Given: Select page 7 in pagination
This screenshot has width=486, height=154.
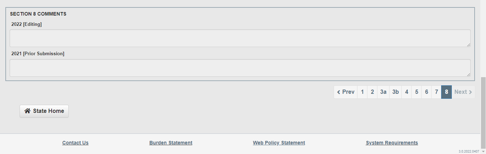Looking at the screenshot, I should (x=436, y=92).
